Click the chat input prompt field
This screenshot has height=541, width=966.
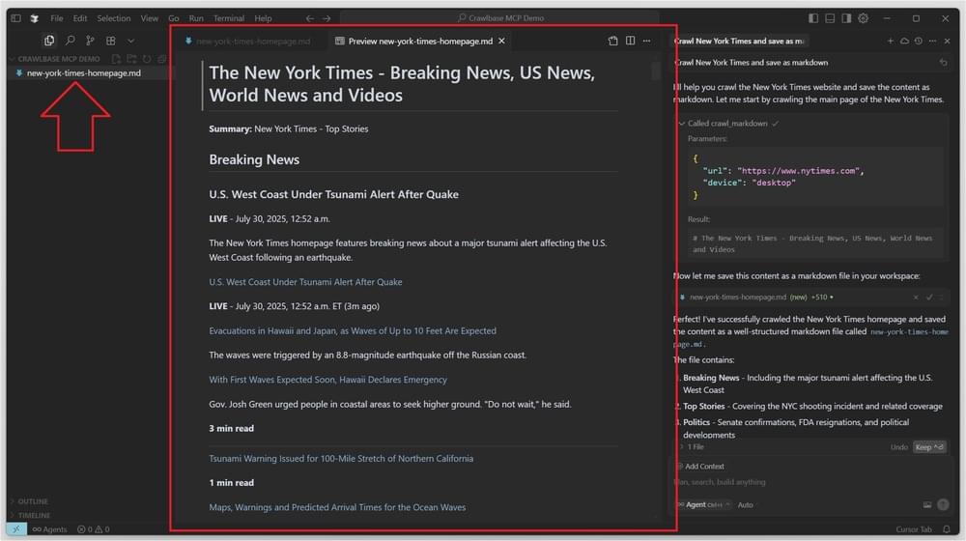[792, 482]
